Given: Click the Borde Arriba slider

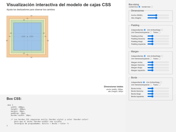Looking at the screenshot, I should point(158,88).
